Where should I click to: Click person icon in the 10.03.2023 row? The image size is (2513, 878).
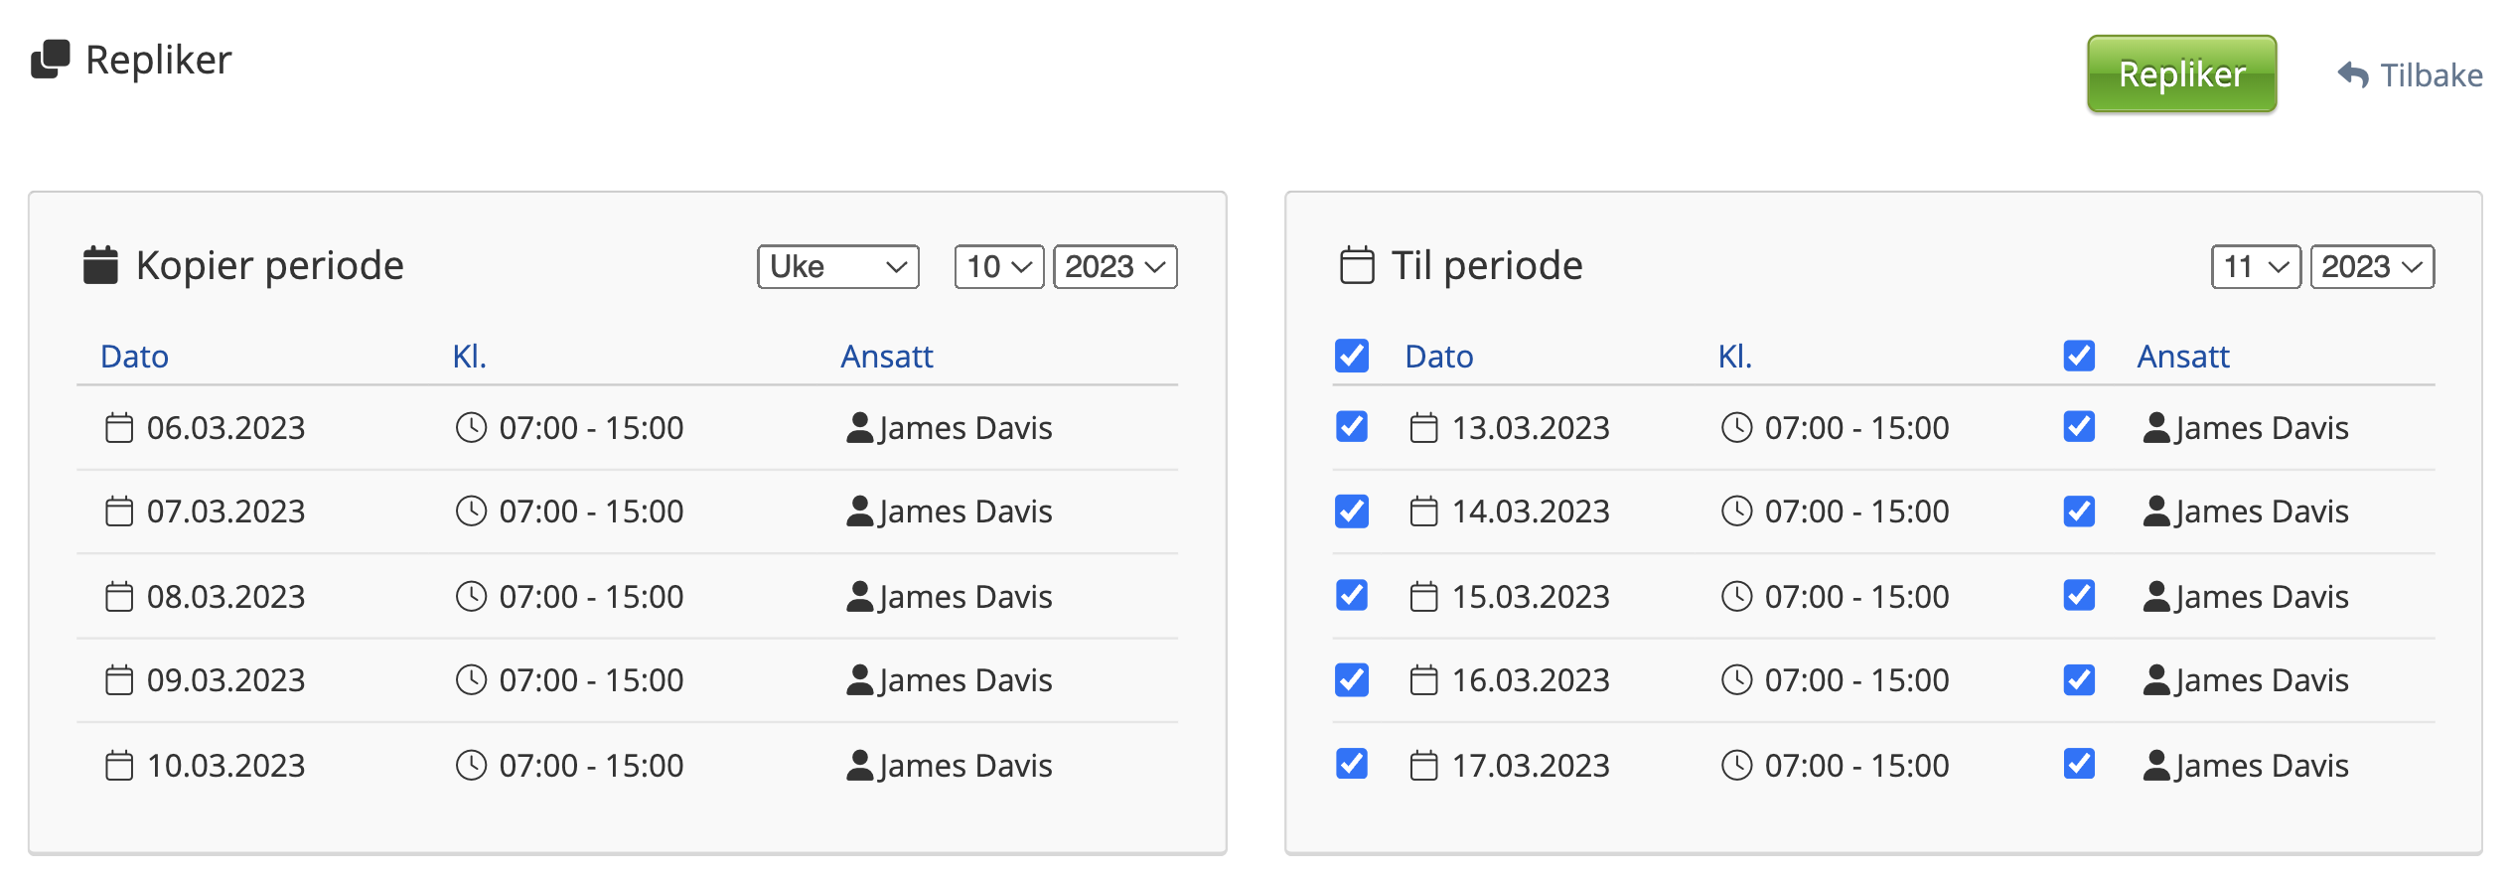click(x=859, y=765)
